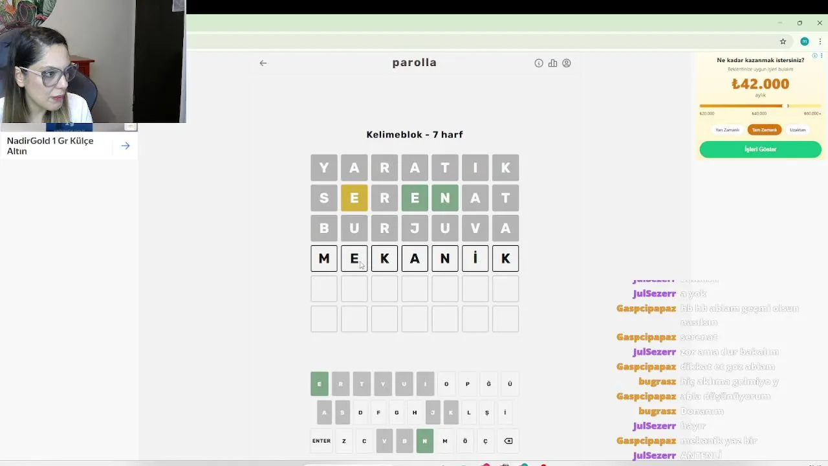828x466 pixels.
Task: Tap the gray S key on keyboard
Action: pyautogui.click(x=342, y=412)
